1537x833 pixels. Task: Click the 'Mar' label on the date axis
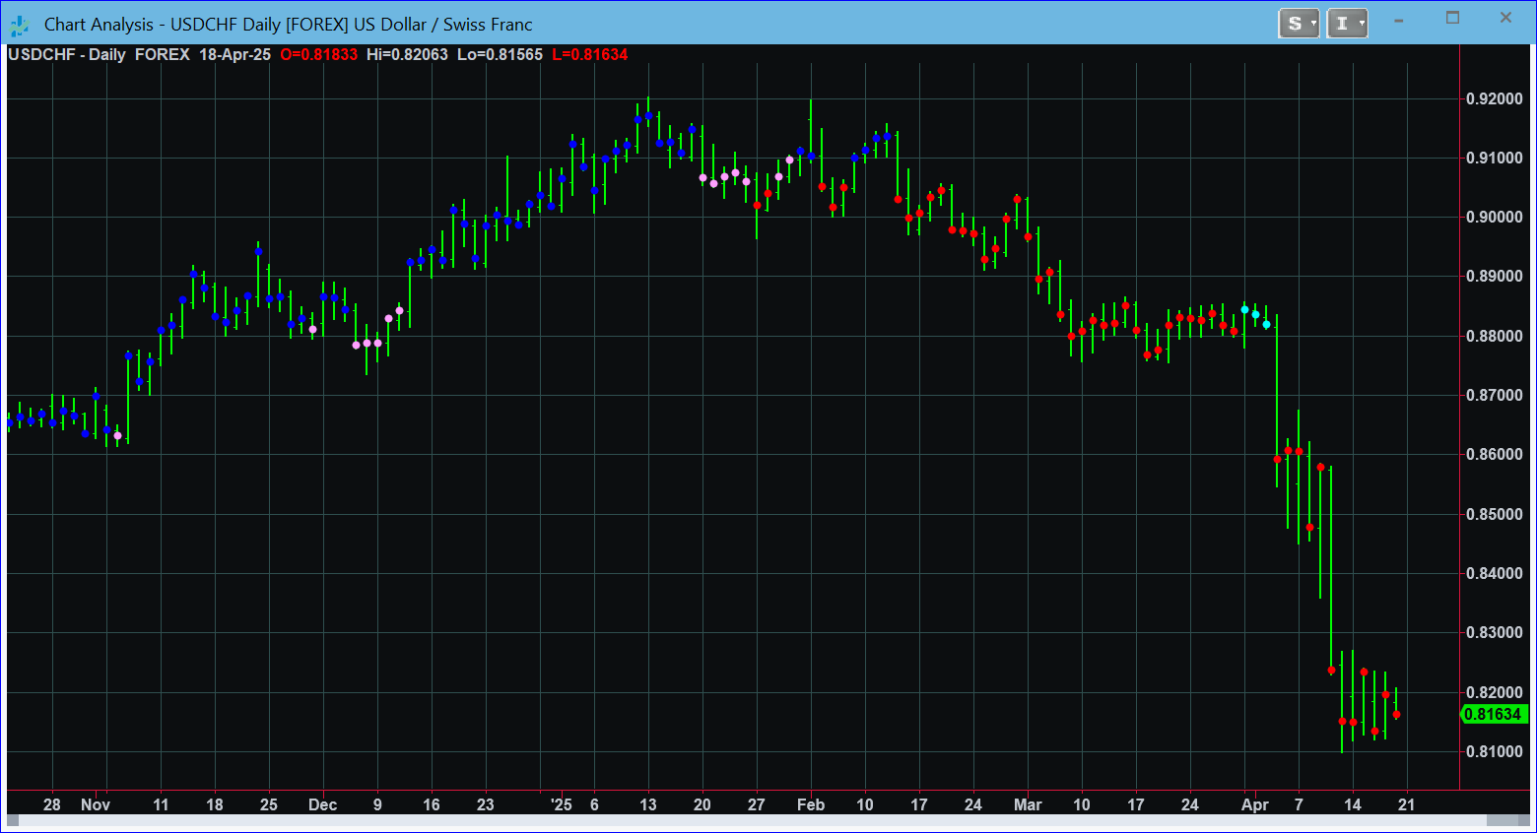tap(1028, 804)
